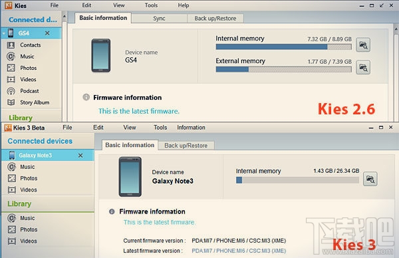Viewport: 399px width, 258px height.
Task: Browse GS4 external memory folder icon
Action: pyautogui.click(x=363, y=67)
